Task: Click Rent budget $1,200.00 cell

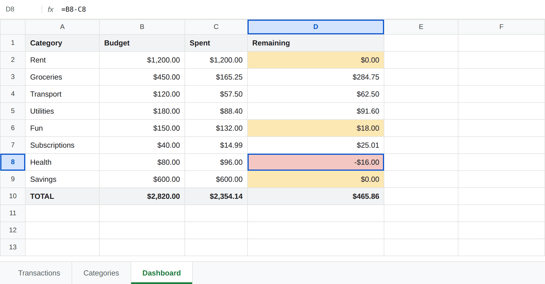Action: pos(142,60)
